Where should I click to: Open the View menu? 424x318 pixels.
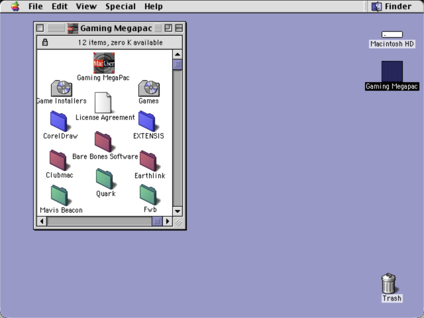tap(86, 6)
